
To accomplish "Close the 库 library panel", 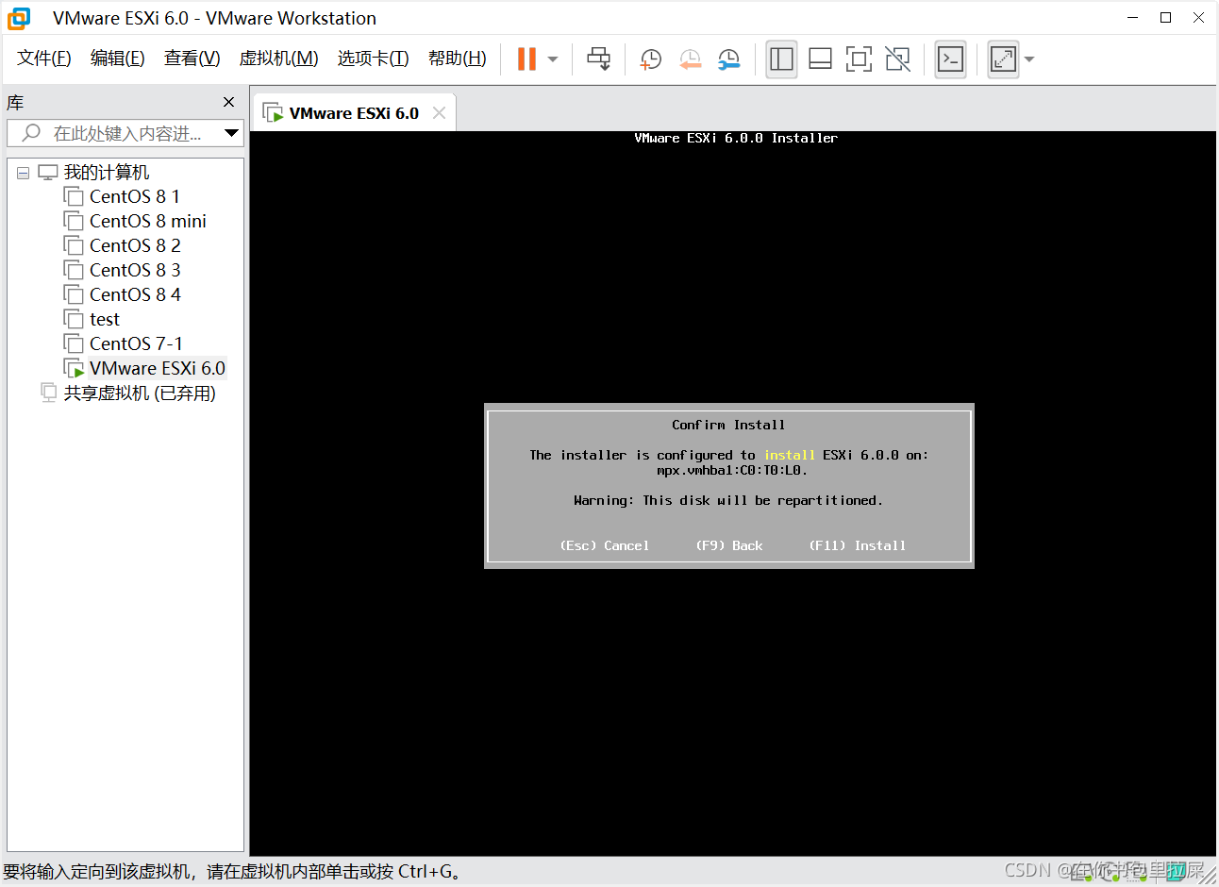I will click(x=228, y=102).
